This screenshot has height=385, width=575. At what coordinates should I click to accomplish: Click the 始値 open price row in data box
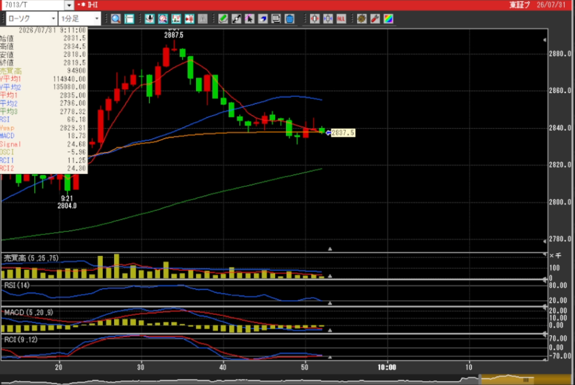43,39
